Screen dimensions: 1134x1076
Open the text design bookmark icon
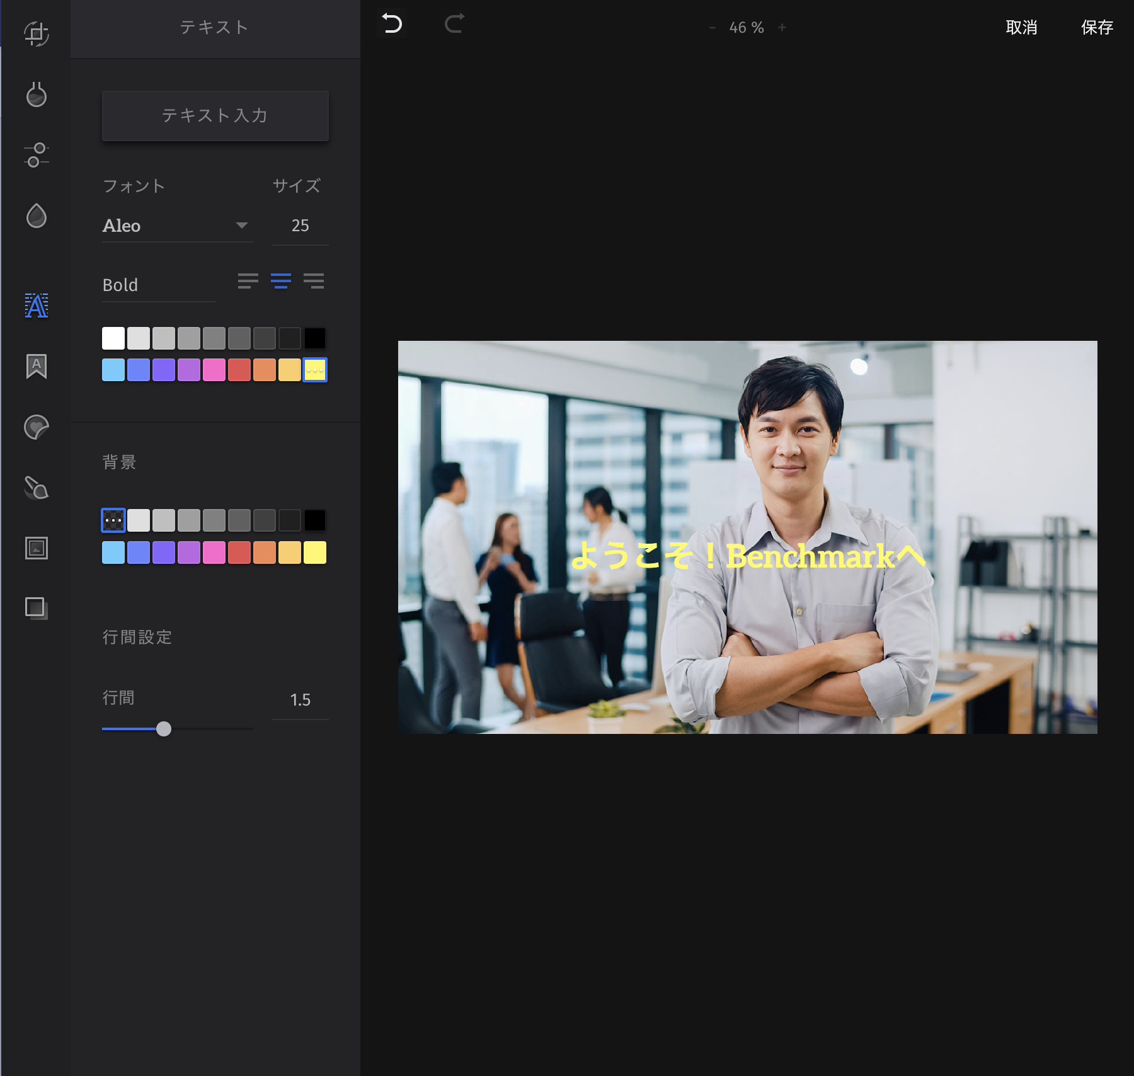37,366
